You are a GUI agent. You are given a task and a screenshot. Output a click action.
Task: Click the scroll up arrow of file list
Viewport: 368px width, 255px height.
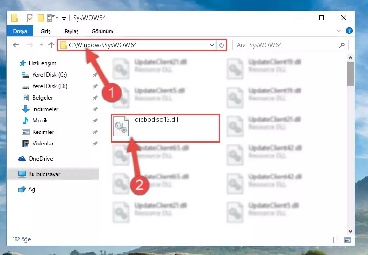tap(350, 58)
